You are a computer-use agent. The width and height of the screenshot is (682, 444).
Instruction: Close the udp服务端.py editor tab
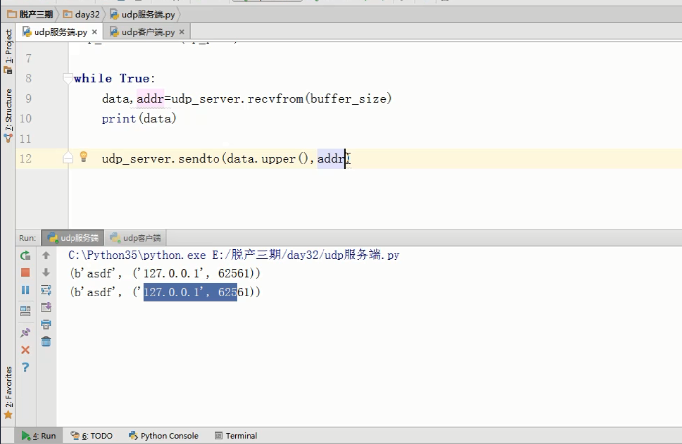point(94,32)
